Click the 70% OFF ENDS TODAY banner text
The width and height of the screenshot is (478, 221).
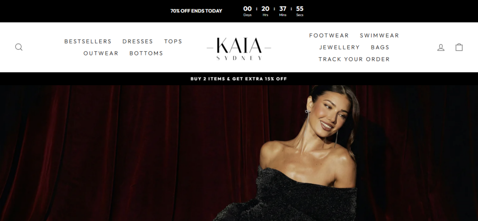point(196,11)
